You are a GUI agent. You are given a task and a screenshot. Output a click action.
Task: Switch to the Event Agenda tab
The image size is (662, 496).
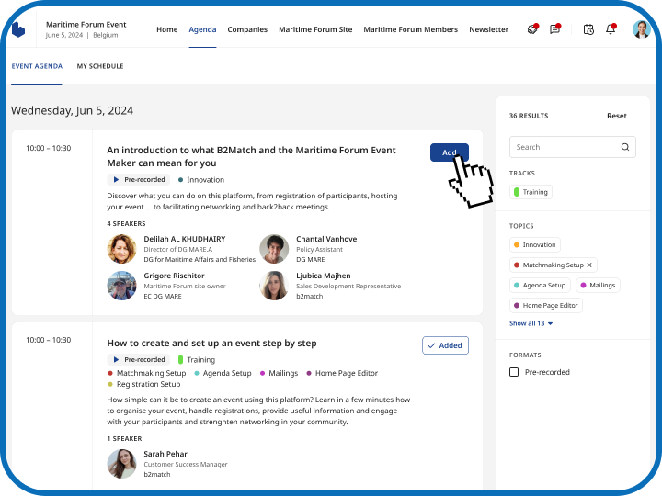pos(37,66)
